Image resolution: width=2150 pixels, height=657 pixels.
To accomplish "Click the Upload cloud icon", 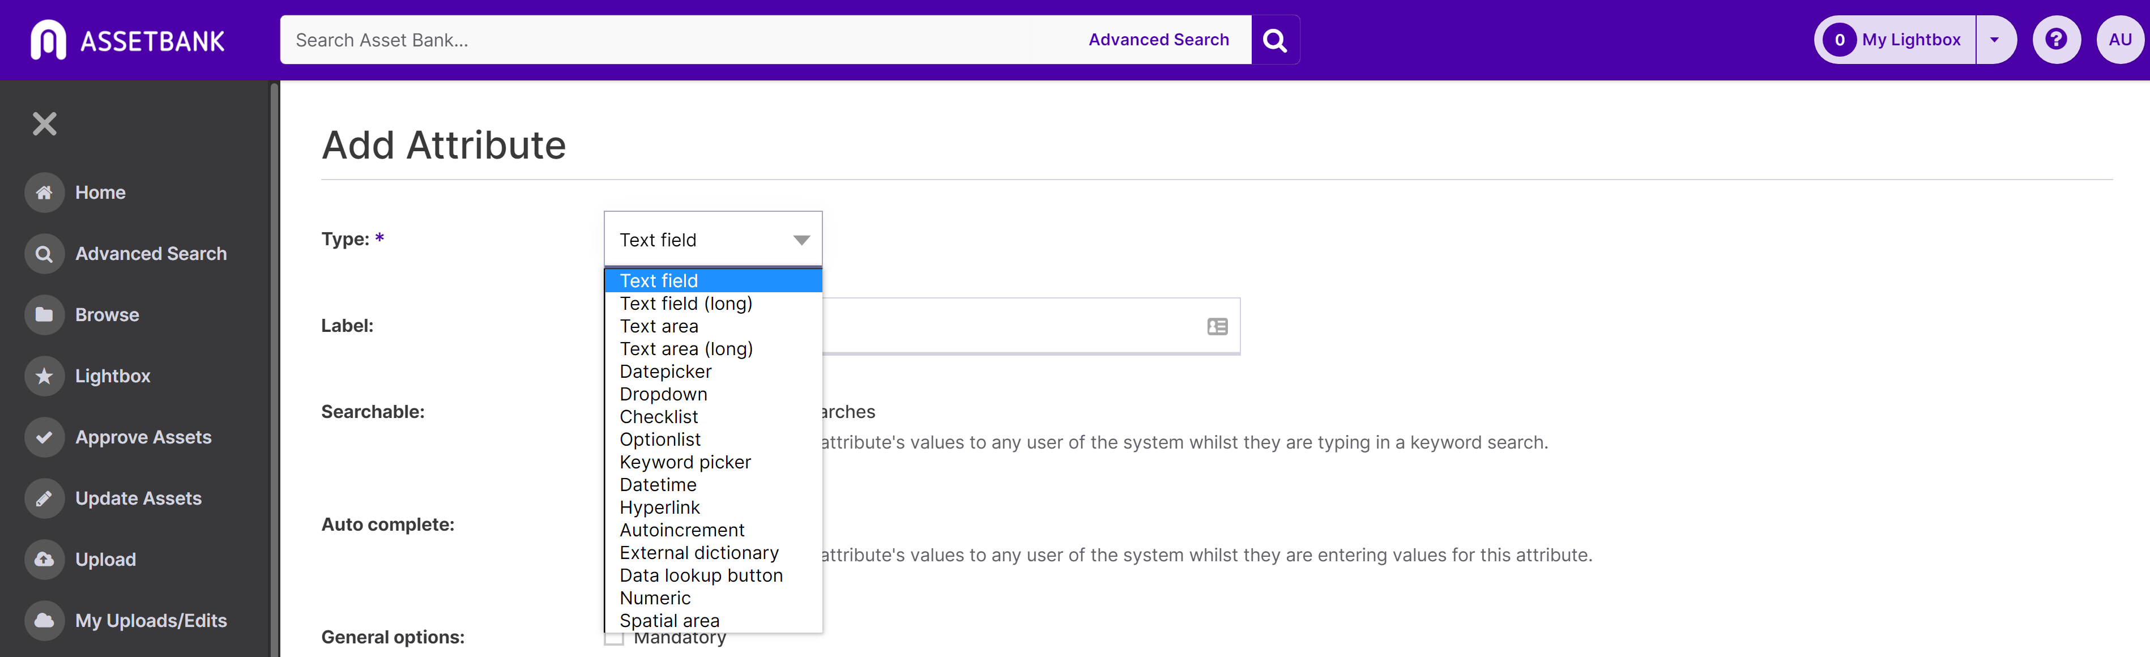I will click(x=44, y=560).
